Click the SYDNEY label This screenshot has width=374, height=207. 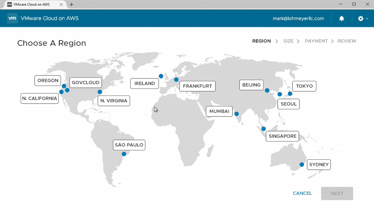319,165
